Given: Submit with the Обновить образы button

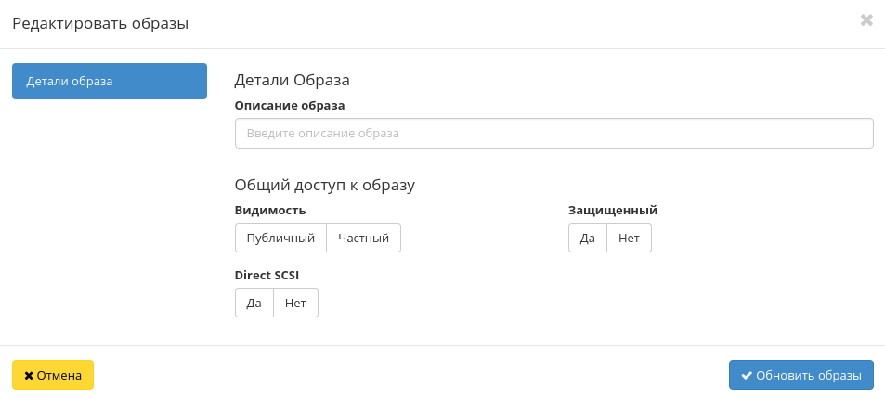Looking at the screenshot, I should click(800, 376).
